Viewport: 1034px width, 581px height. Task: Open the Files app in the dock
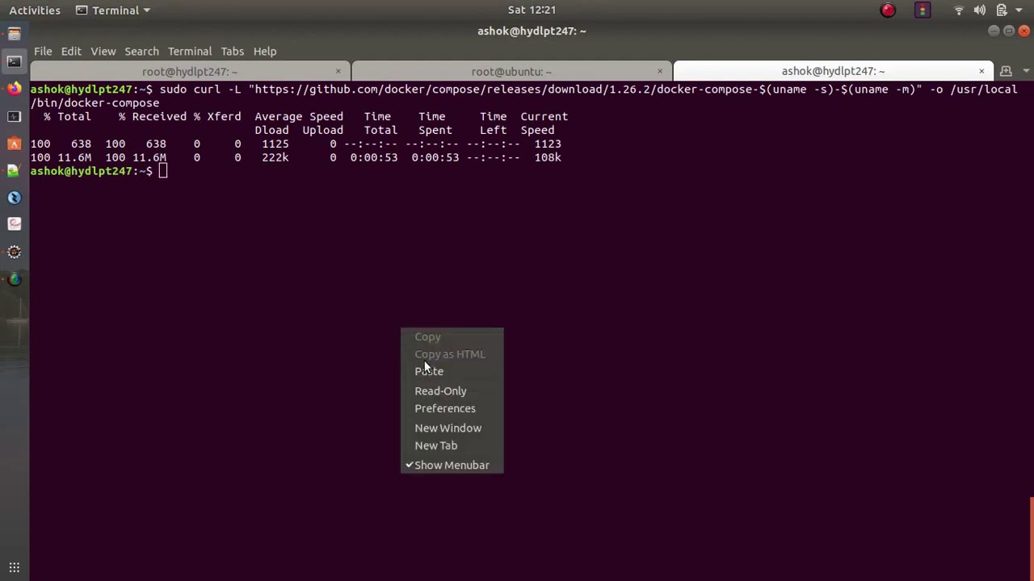pyautogui.click(x=14, y=34)
